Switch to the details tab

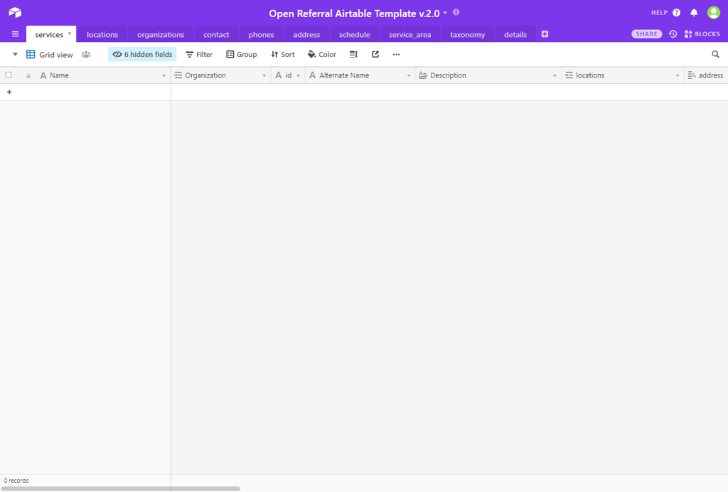pyautogui.click(x=515, y=34)
